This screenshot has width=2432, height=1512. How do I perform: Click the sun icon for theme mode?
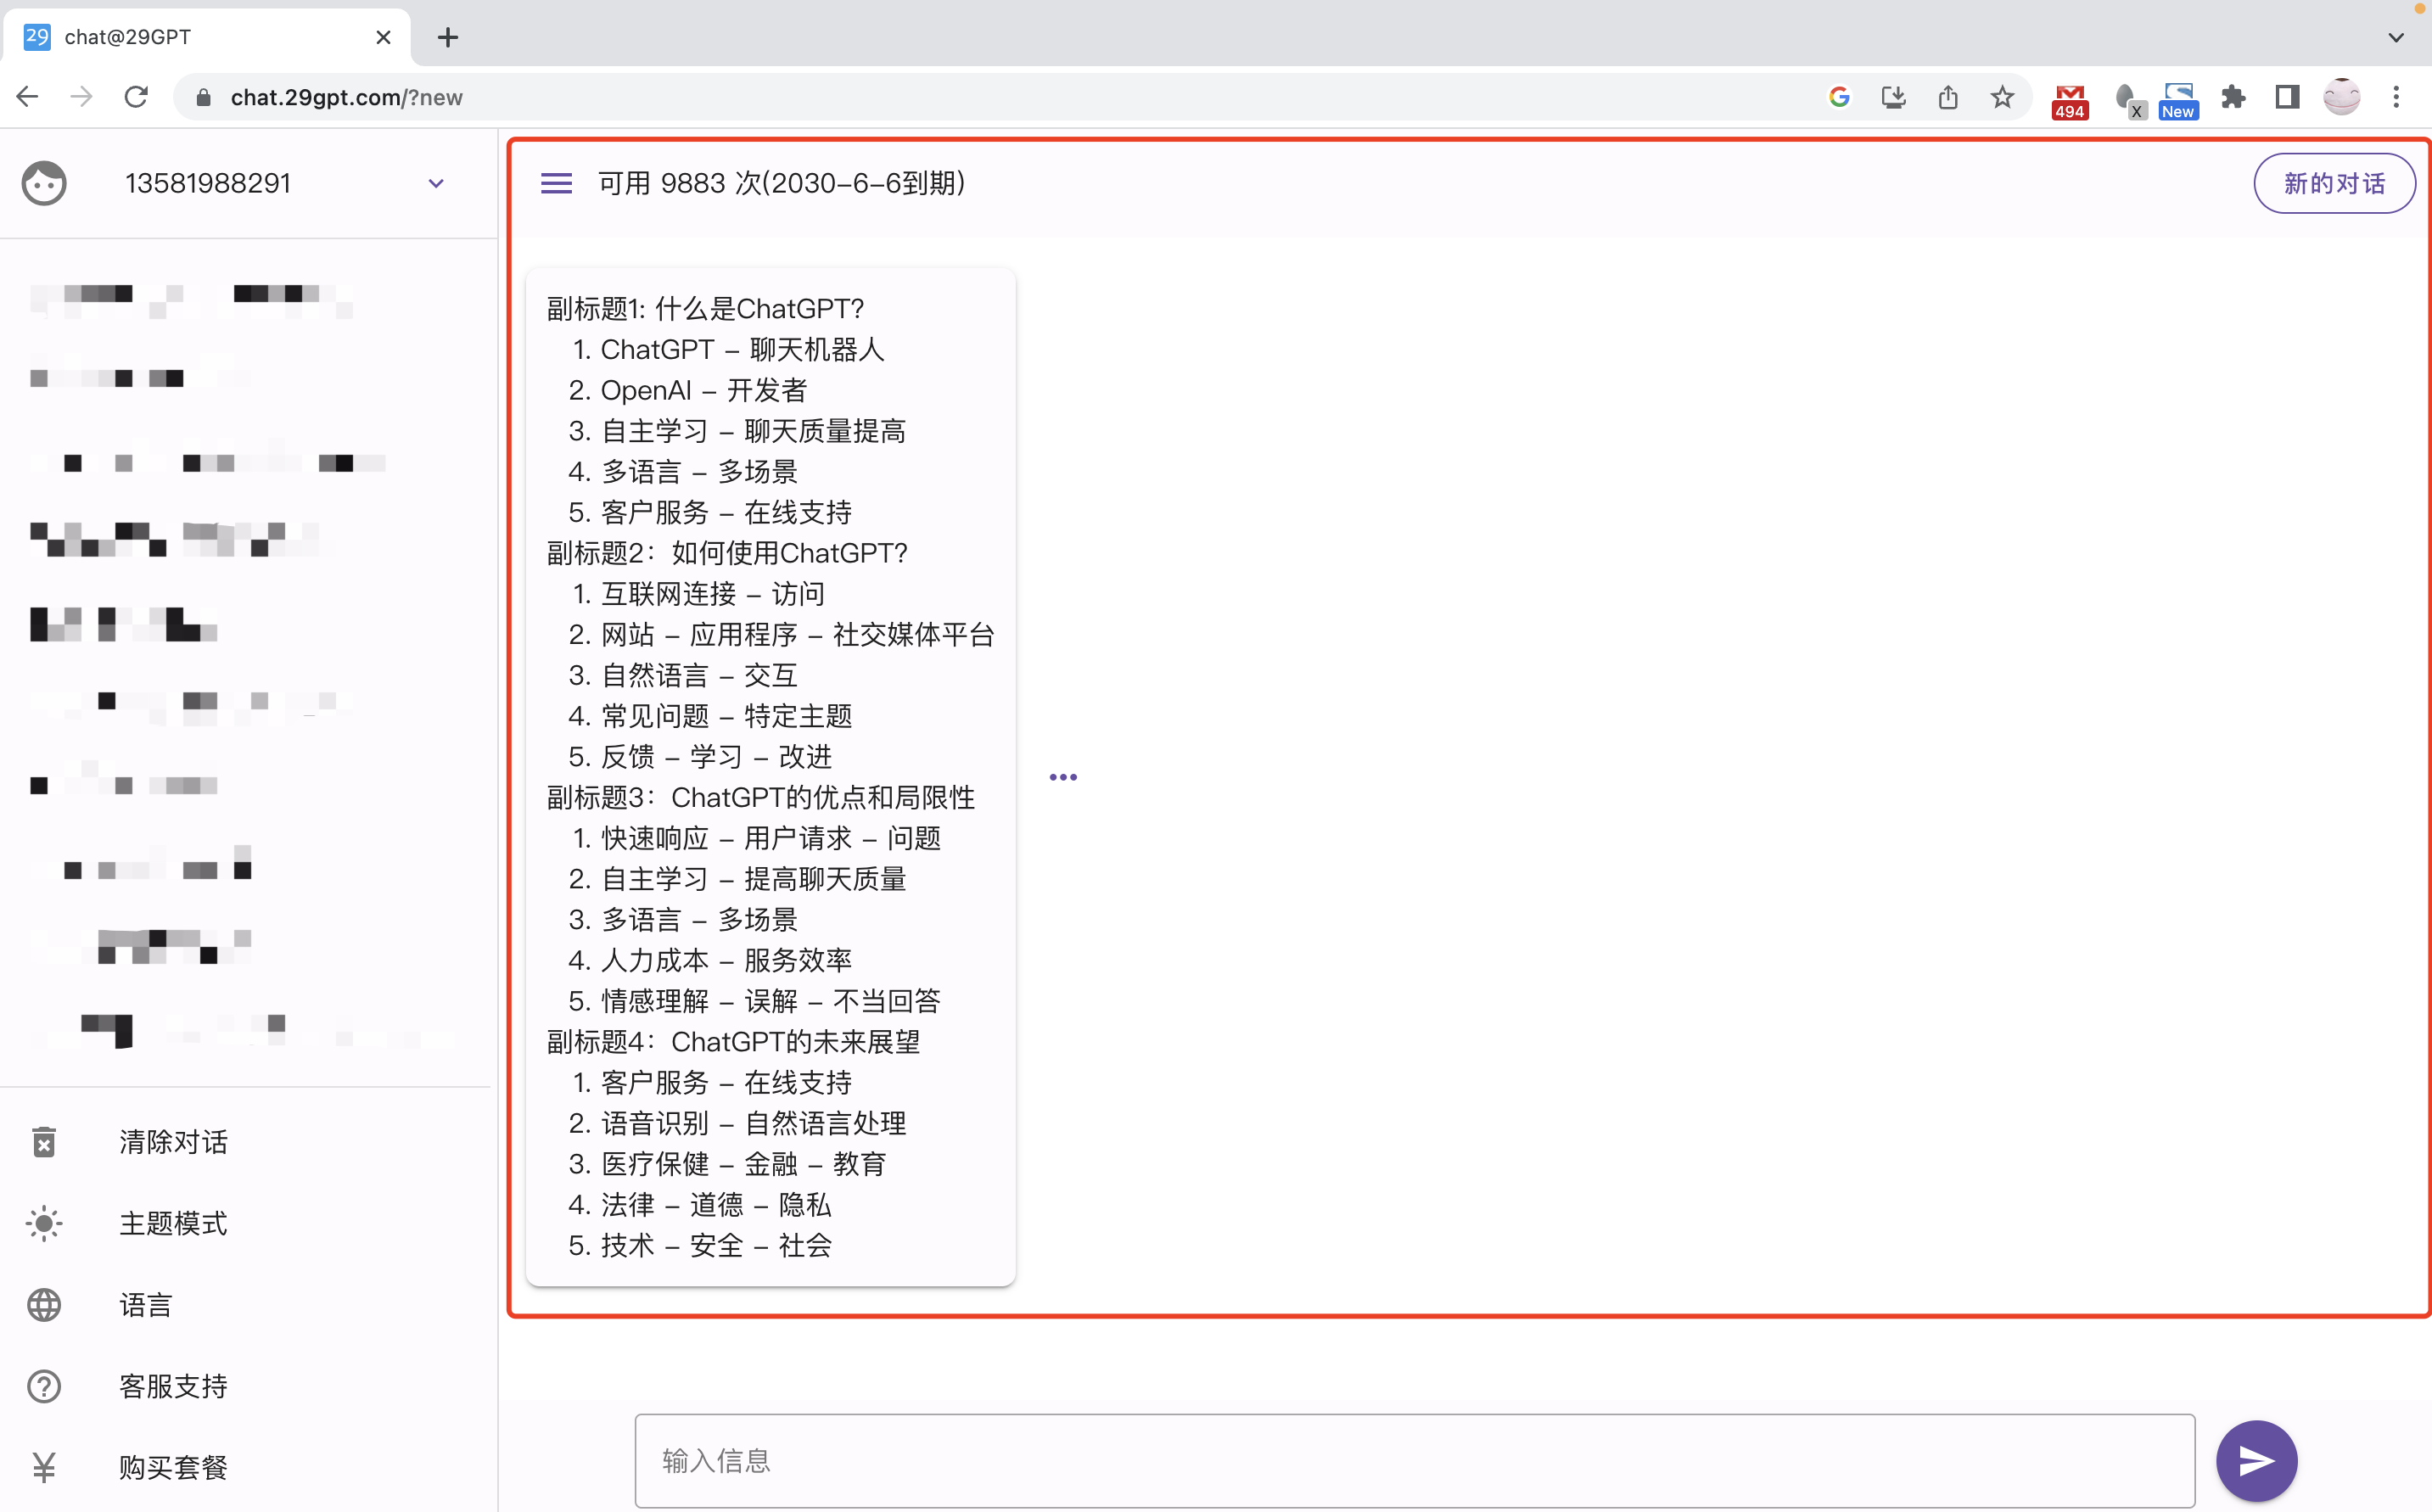(x=44, y=1223)
